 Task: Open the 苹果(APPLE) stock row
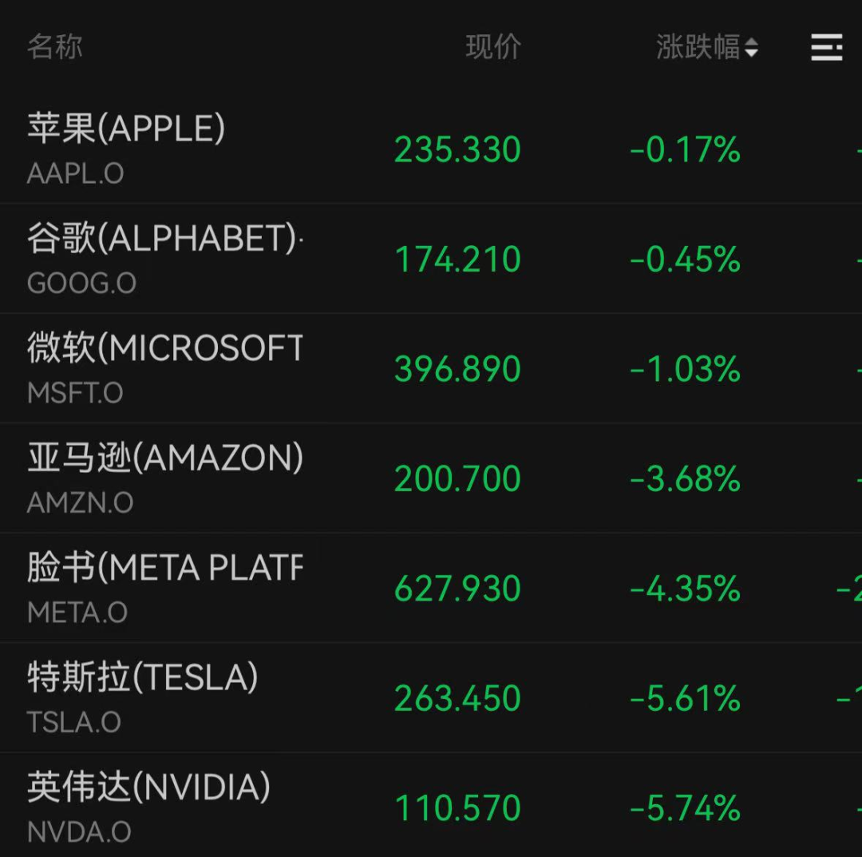click(126, 129)
